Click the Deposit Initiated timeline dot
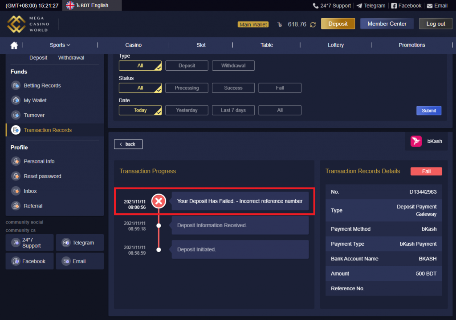This screenshot has height=320, width=456. (x=159, y=250)
